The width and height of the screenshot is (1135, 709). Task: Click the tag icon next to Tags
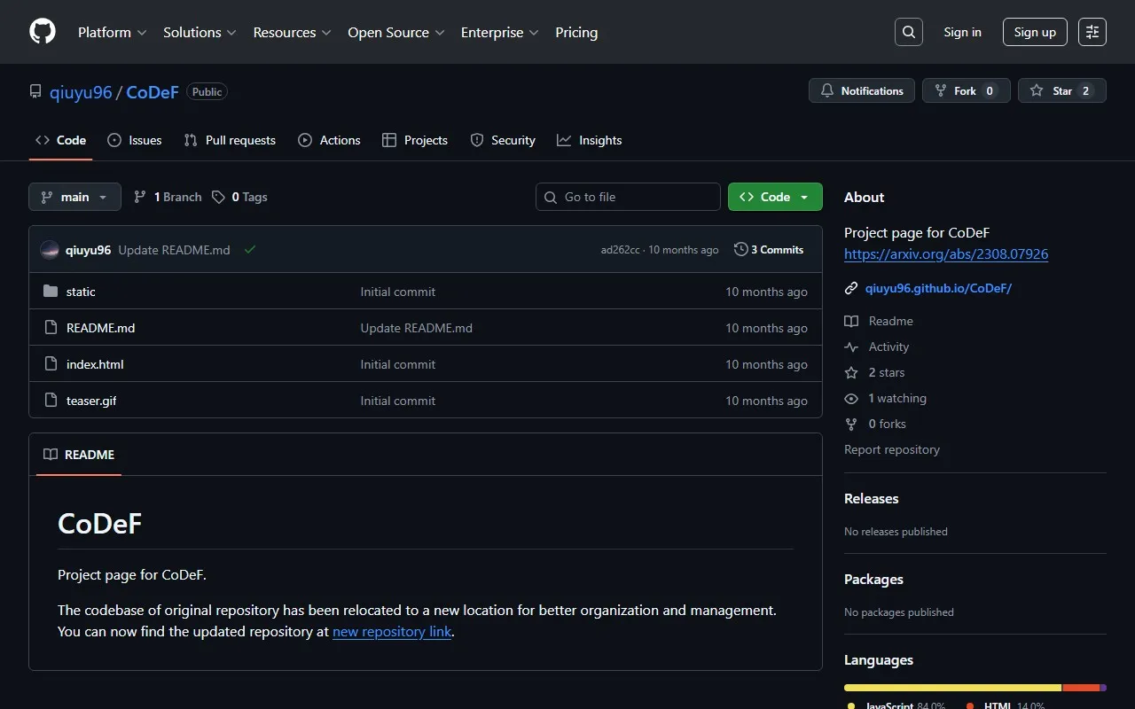tap(218, 197)
